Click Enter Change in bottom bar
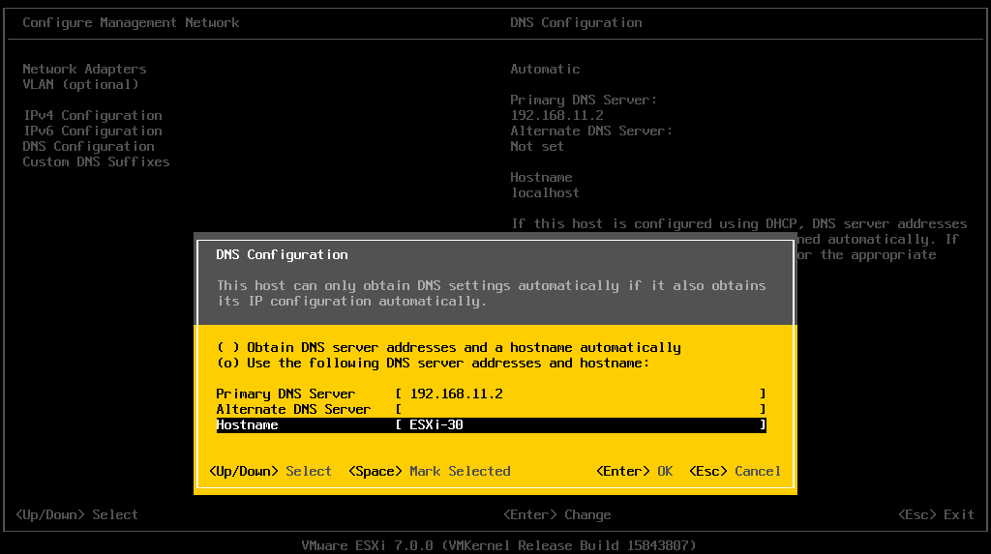This screenshot has height=554, width=991. click(x=556, y=514)
